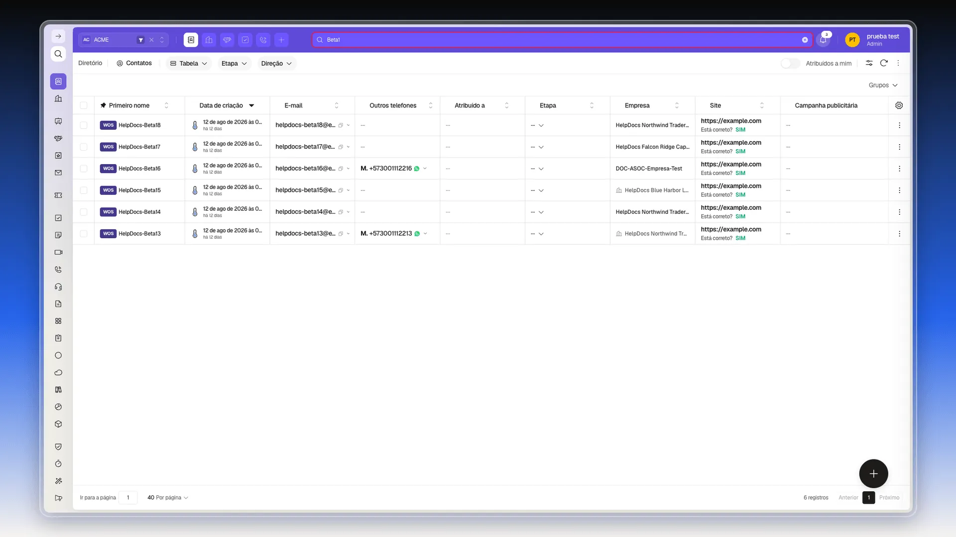
Task: Open the ACME workspace selector
Action: coord(123,40)
